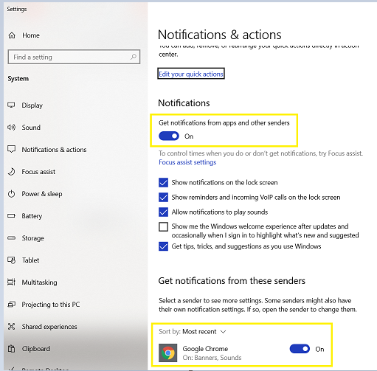Click the Google Chrome app icon
Image resolution: width=377 pixels, height=371 pixels.
[x=168, y=353]
